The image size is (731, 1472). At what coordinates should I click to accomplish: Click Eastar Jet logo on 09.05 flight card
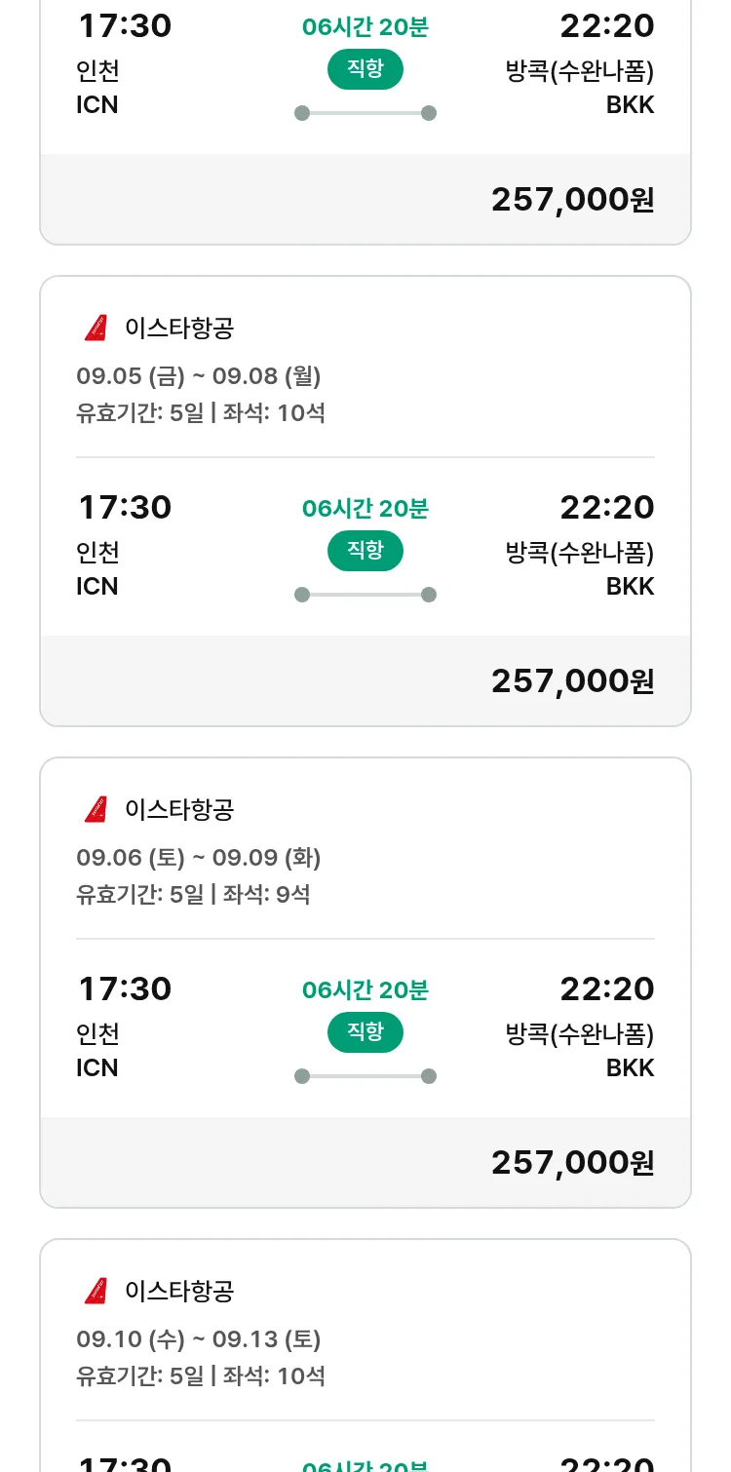(96, 329)
